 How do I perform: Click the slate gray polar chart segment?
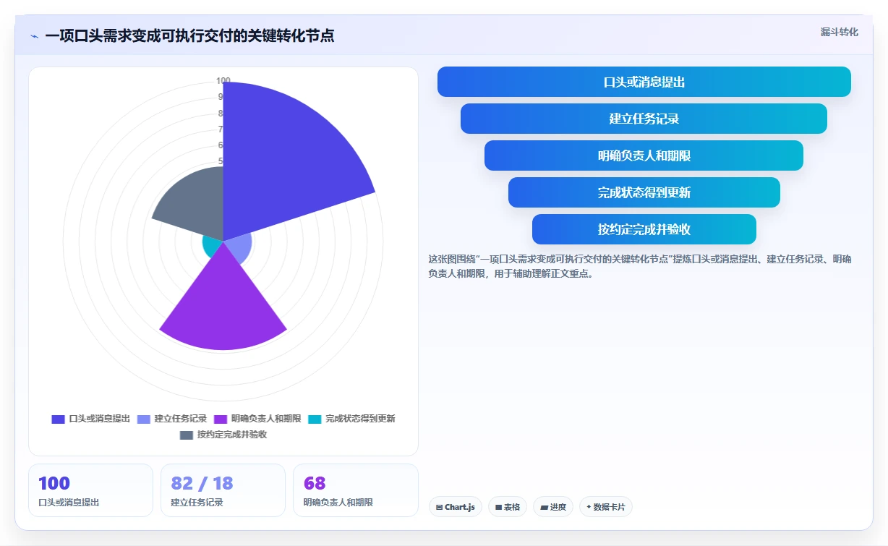point(195,202)
